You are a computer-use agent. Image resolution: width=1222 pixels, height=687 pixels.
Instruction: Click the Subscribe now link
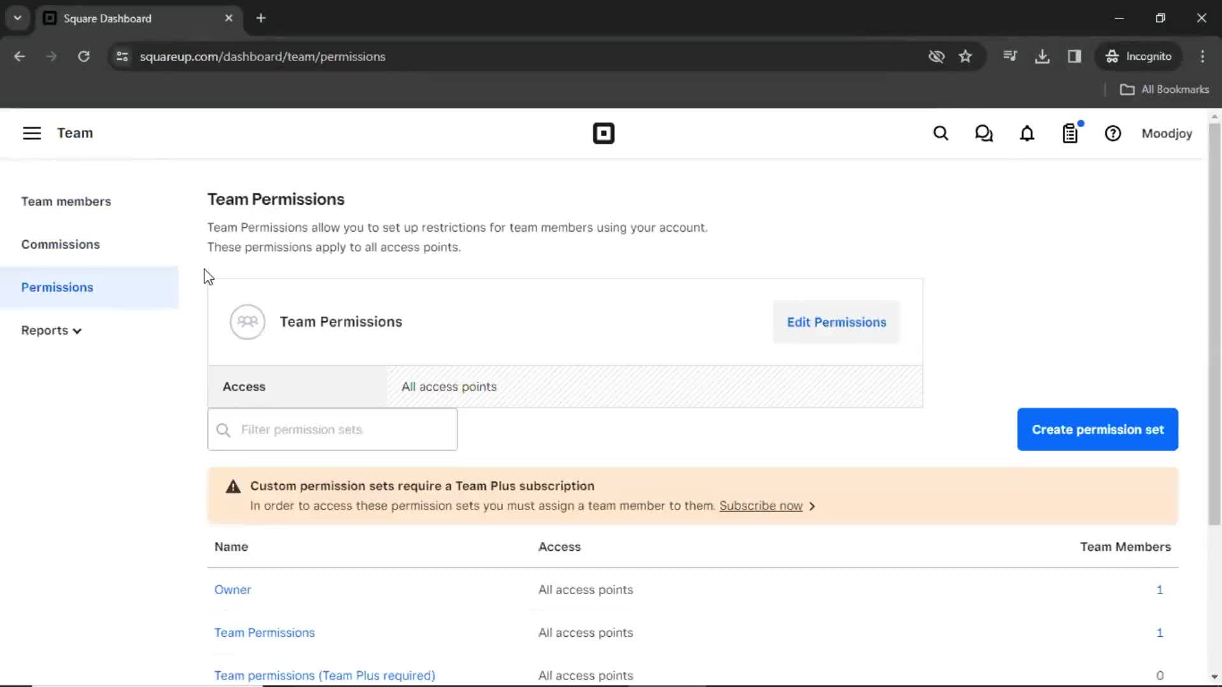click(761, 505)
